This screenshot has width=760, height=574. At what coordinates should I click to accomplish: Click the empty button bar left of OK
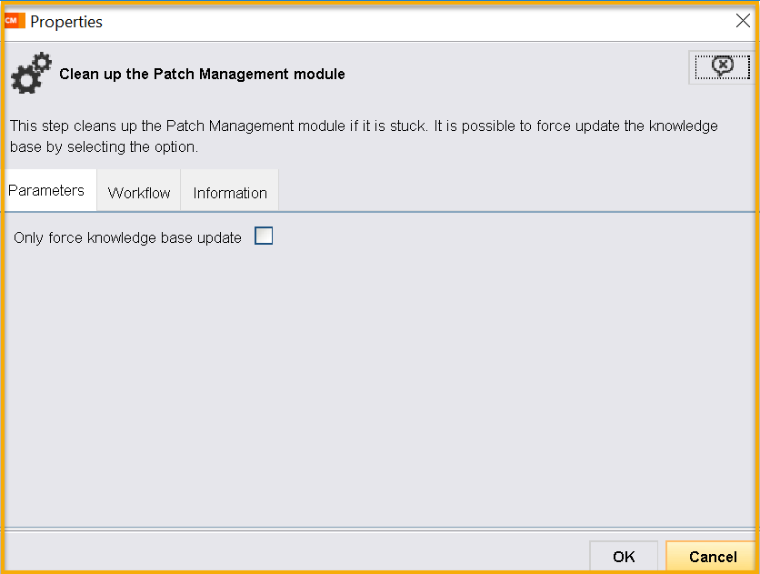pos(291,555)
